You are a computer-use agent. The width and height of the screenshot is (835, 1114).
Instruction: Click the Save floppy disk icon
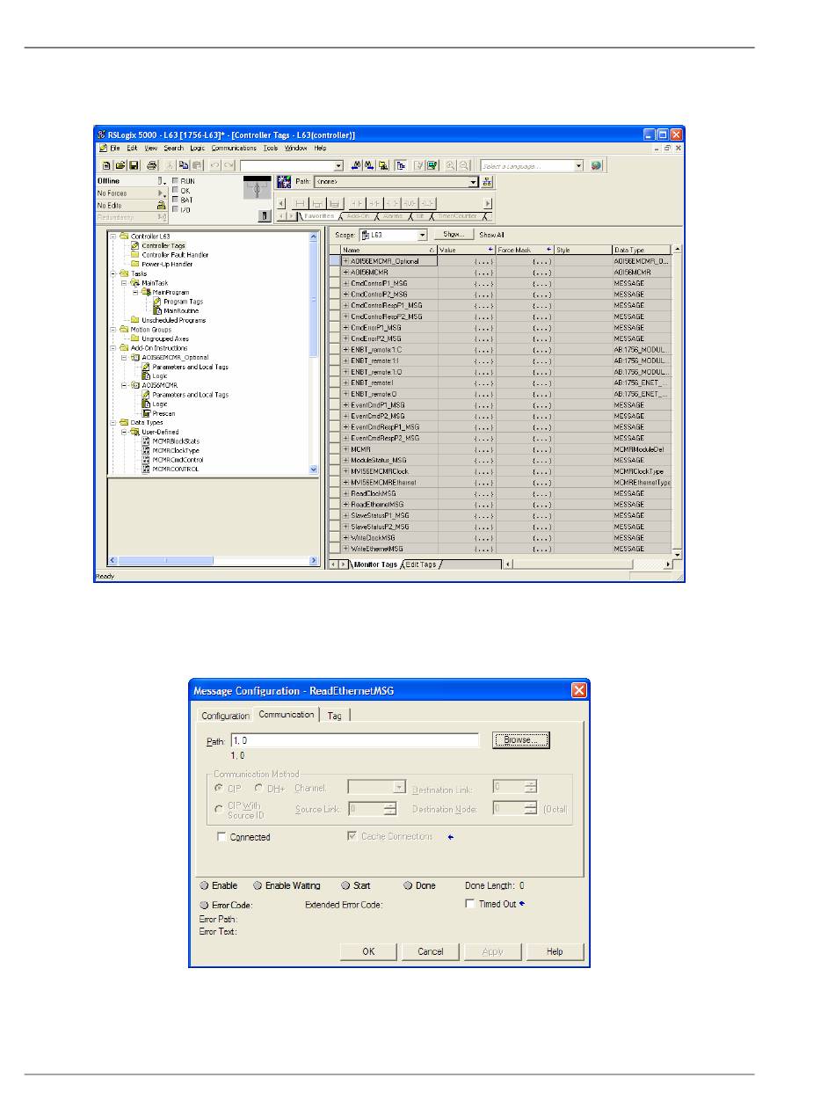(134, 165)
